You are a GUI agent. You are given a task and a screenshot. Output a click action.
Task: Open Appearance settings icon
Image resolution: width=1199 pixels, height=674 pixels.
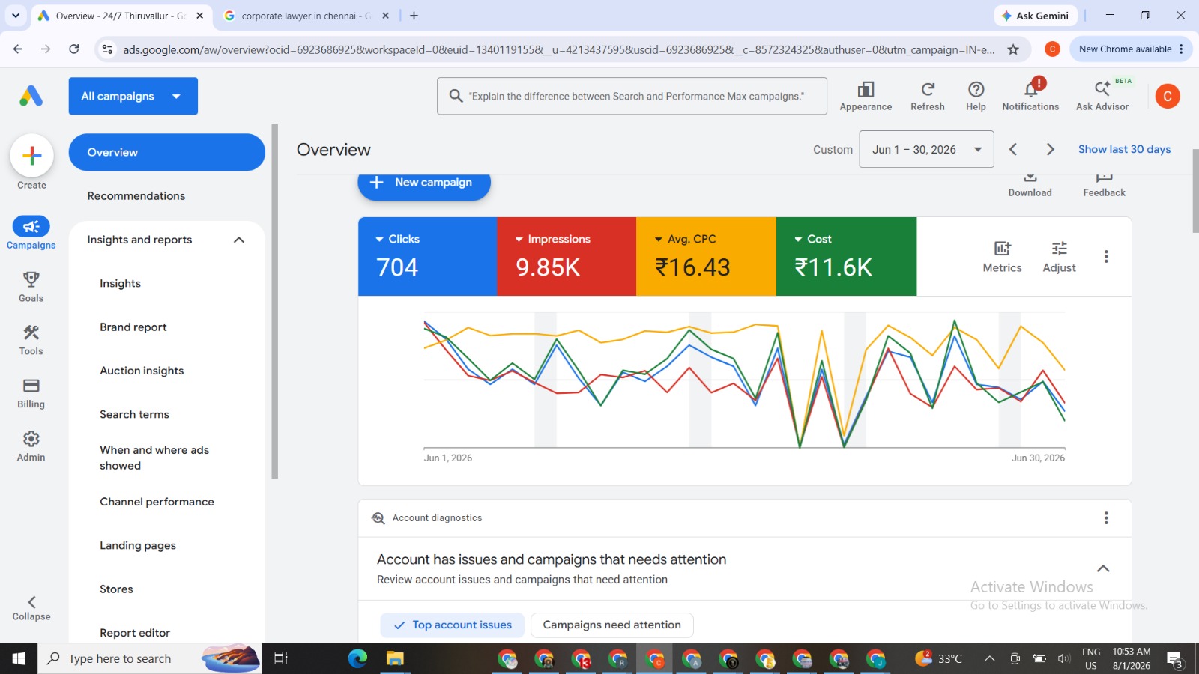click(866, 96)
